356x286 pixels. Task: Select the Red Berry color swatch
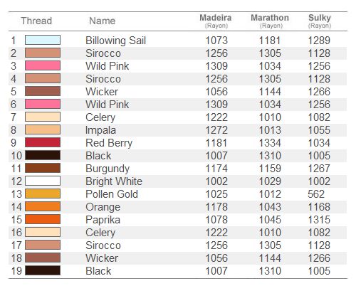43,142
